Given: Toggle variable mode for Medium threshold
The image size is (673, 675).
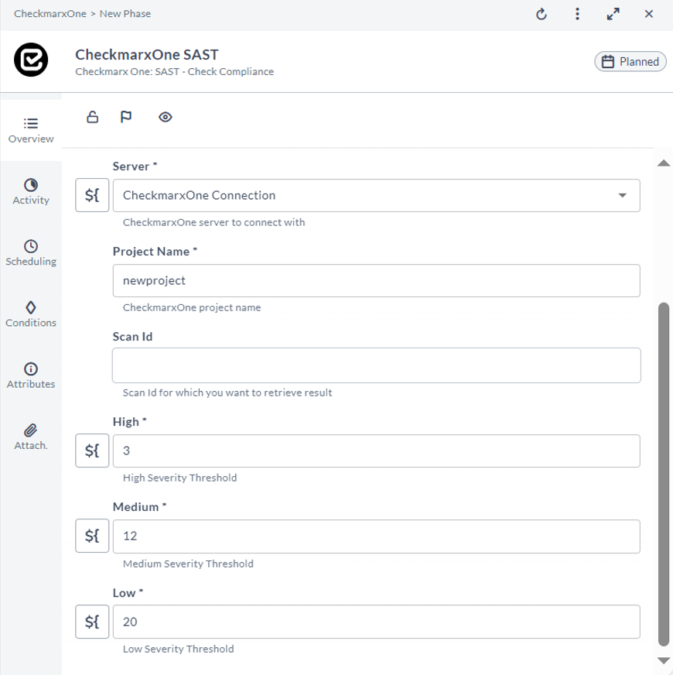Looking at the screenshot, I should pos(92,536).
